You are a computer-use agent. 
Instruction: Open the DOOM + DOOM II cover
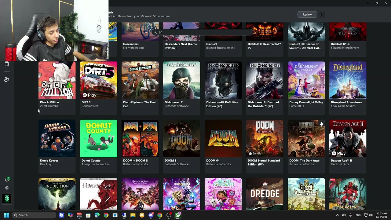140,138
